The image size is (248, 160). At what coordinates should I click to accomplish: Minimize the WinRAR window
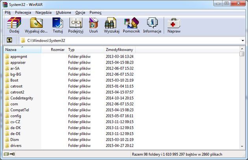218,4
